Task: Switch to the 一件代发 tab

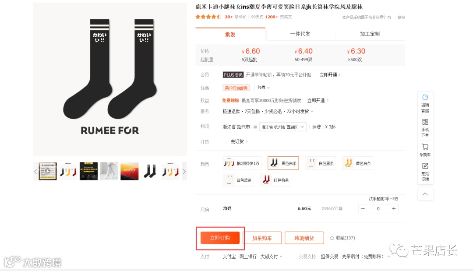Action: click(300, 34)
